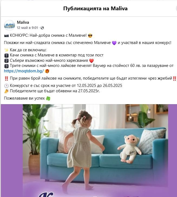177x197 pixels.
Task: Click the gift box emoji after the link
Action: pyautogui.click(x=47, y=71)
